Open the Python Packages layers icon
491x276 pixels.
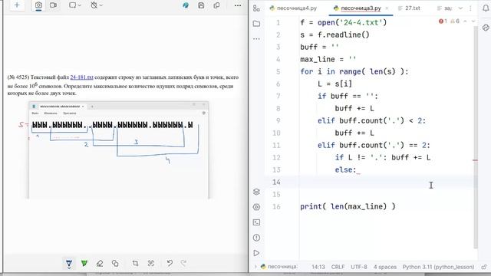[x=256, y=192]
